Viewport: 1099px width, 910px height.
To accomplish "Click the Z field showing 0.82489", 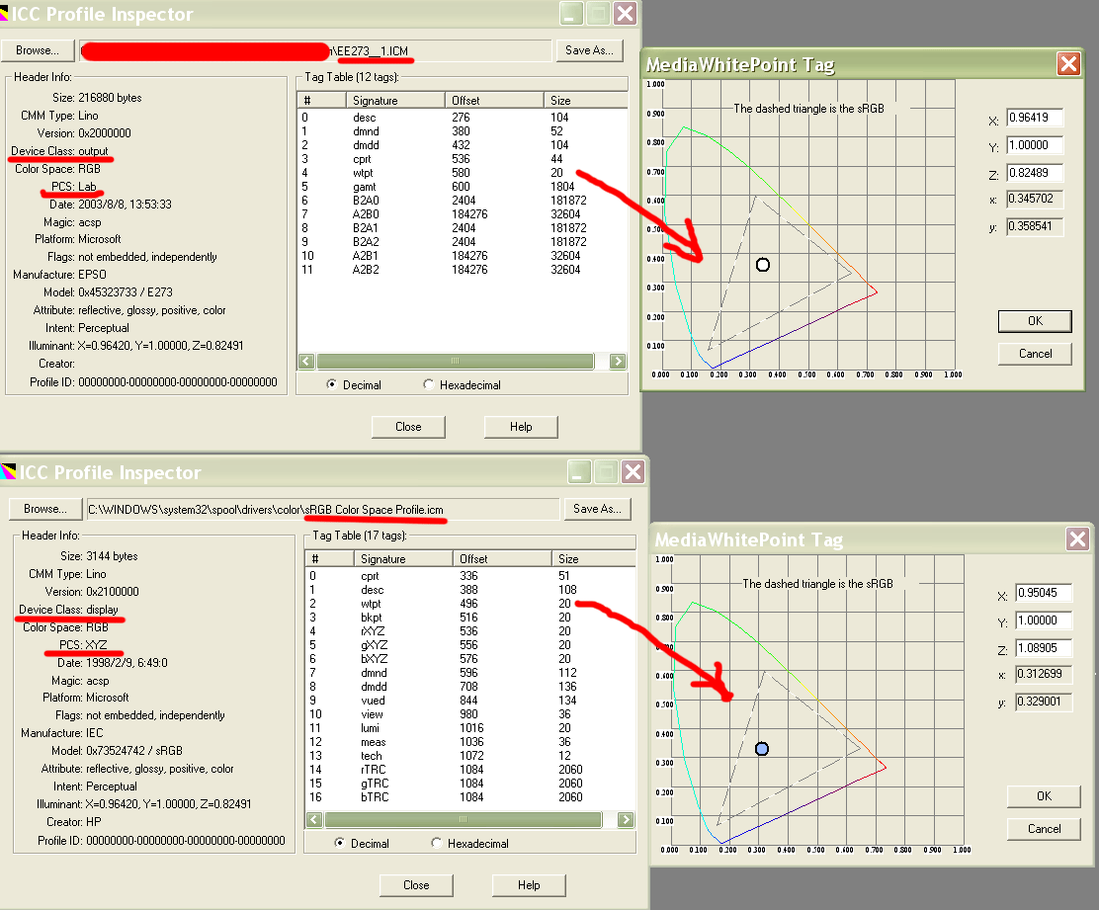I will pyautogui.click(x=1035, y=172).
